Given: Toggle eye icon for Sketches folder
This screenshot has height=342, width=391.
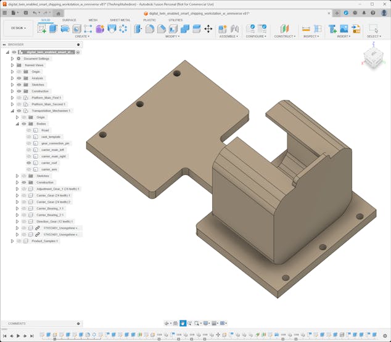Looking at the screenshot, I should click(x=19, y=85).
